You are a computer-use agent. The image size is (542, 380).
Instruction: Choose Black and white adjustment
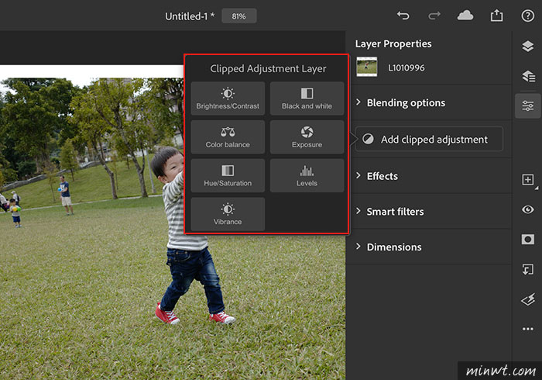click(x=307, y=98)
